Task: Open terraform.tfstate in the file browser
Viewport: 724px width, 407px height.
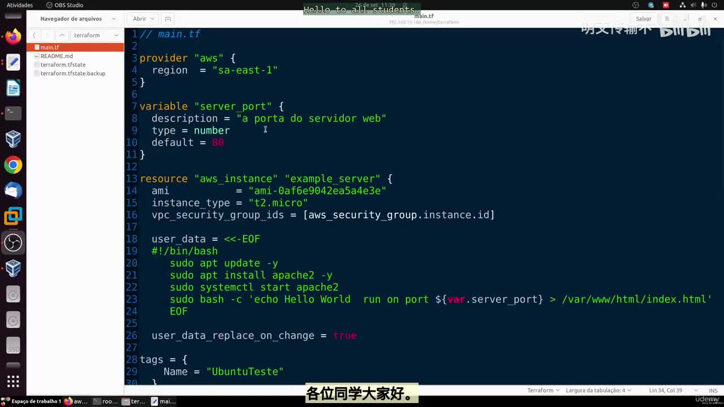Action: tap(75, 64)
